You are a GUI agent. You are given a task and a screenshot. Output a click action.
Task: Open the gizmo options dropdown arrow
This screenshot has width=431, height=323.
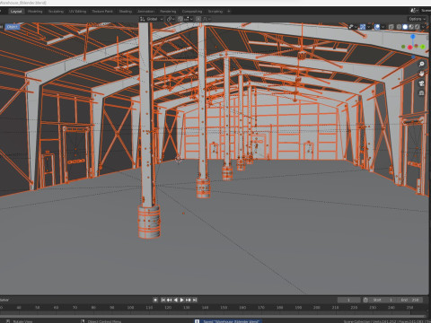coord(369,27)
